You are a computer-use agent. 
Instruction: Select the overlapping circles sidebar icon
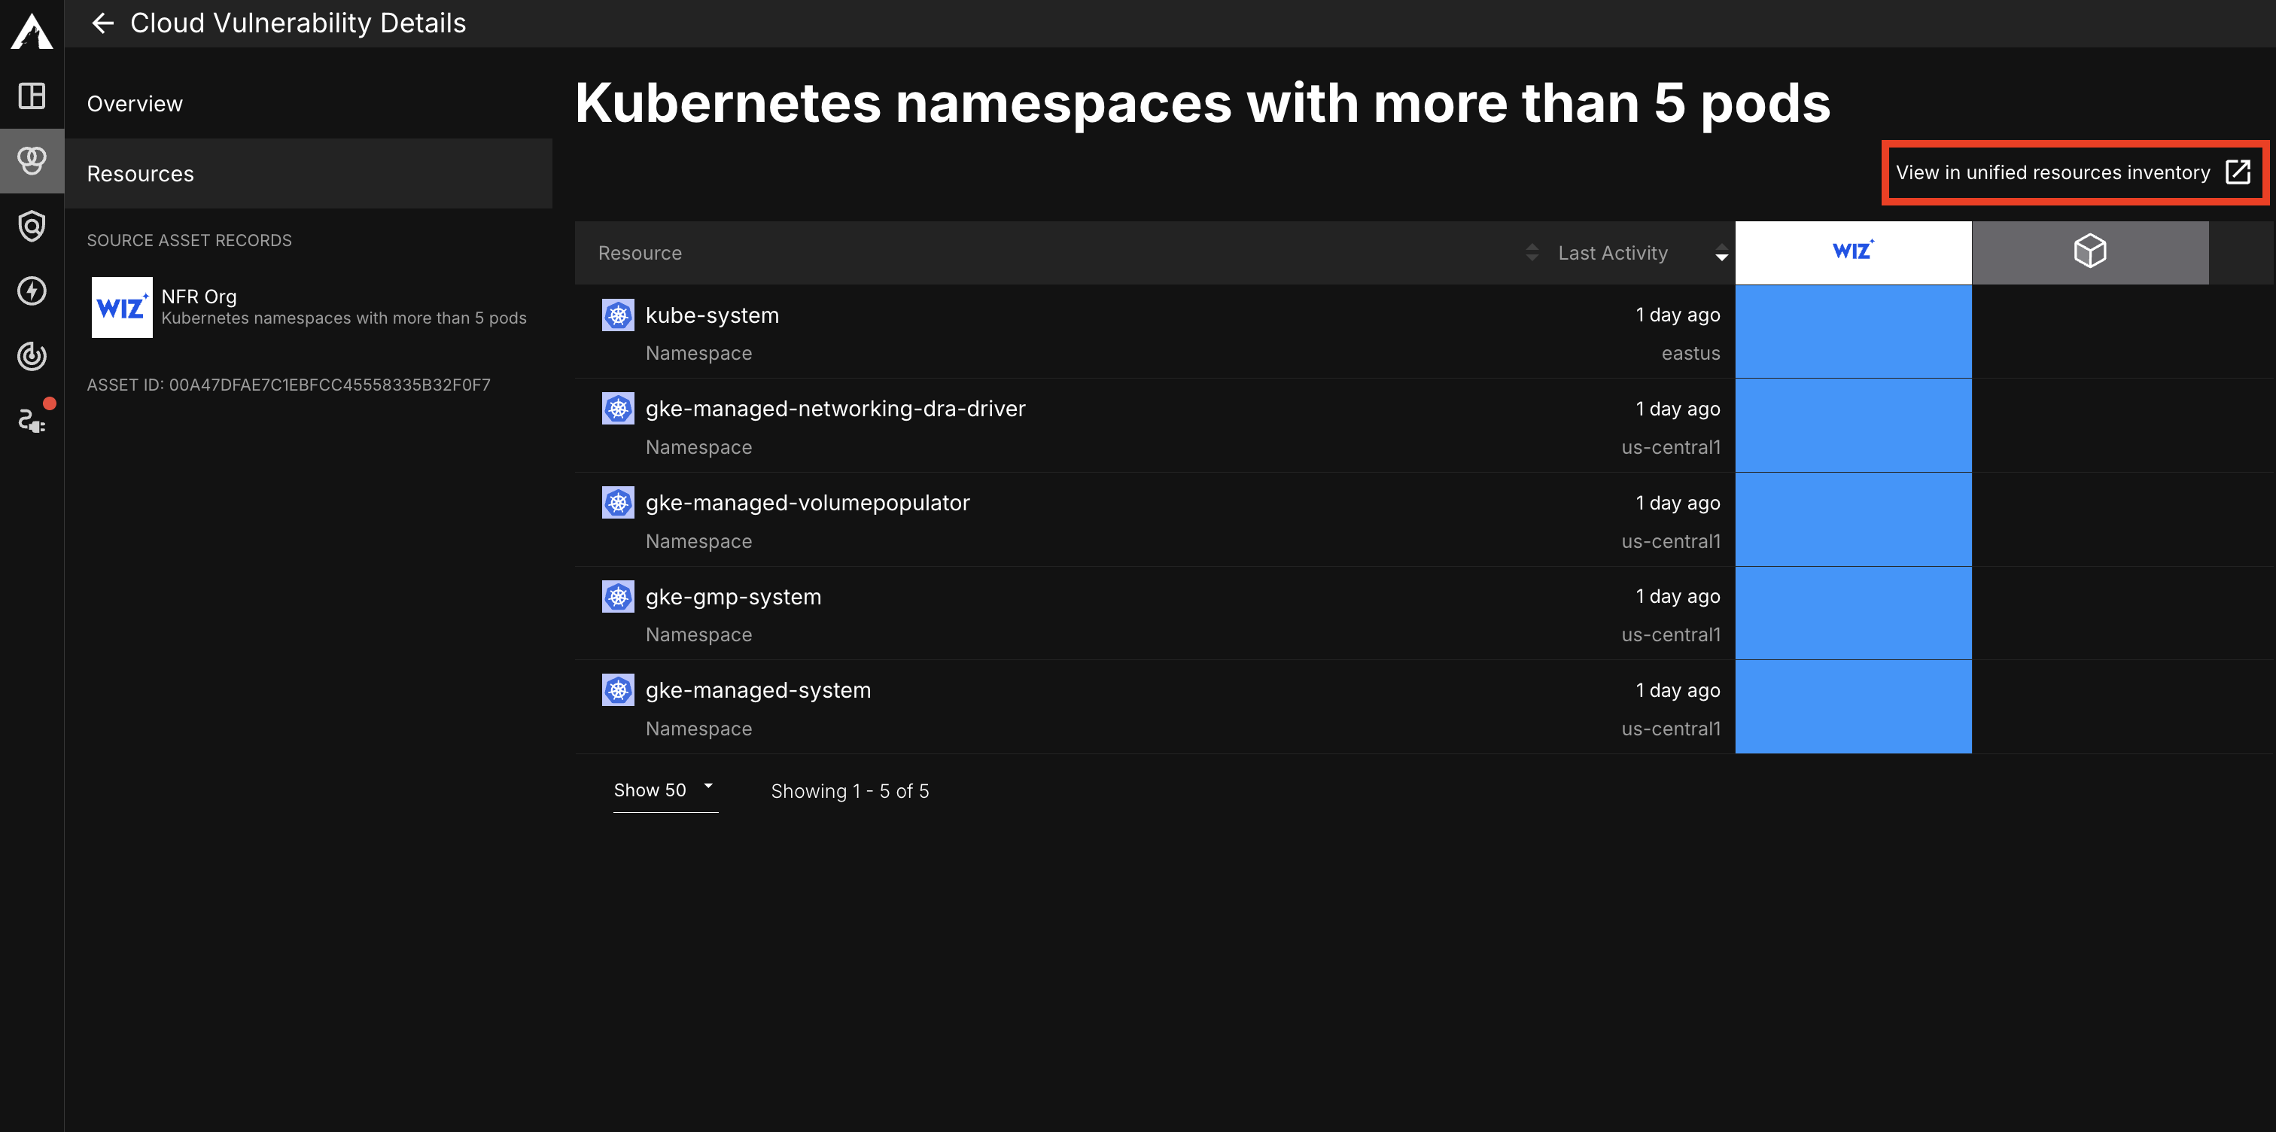[x=32, y=161]
